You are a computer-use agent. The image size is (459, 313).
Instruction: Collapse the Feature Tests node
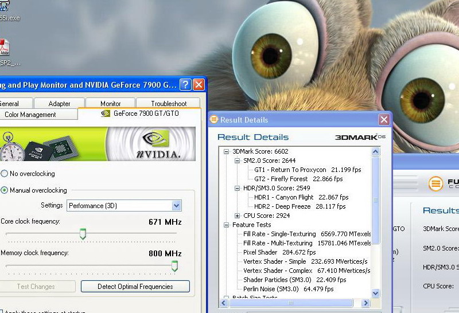(226, 225)
